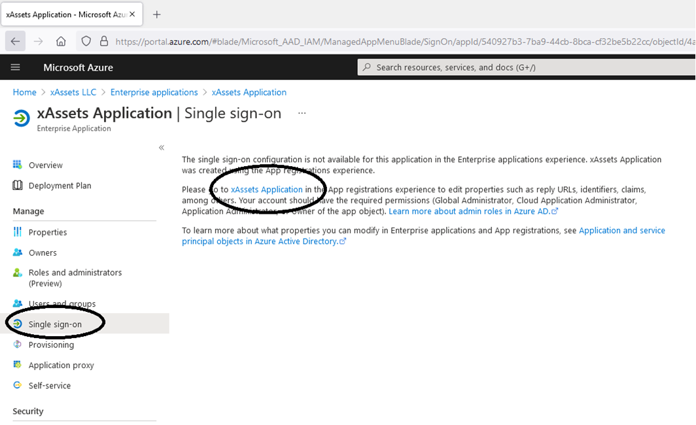
Task: Click the Provisioning icon in sidebar
Action: coord(18,345)
